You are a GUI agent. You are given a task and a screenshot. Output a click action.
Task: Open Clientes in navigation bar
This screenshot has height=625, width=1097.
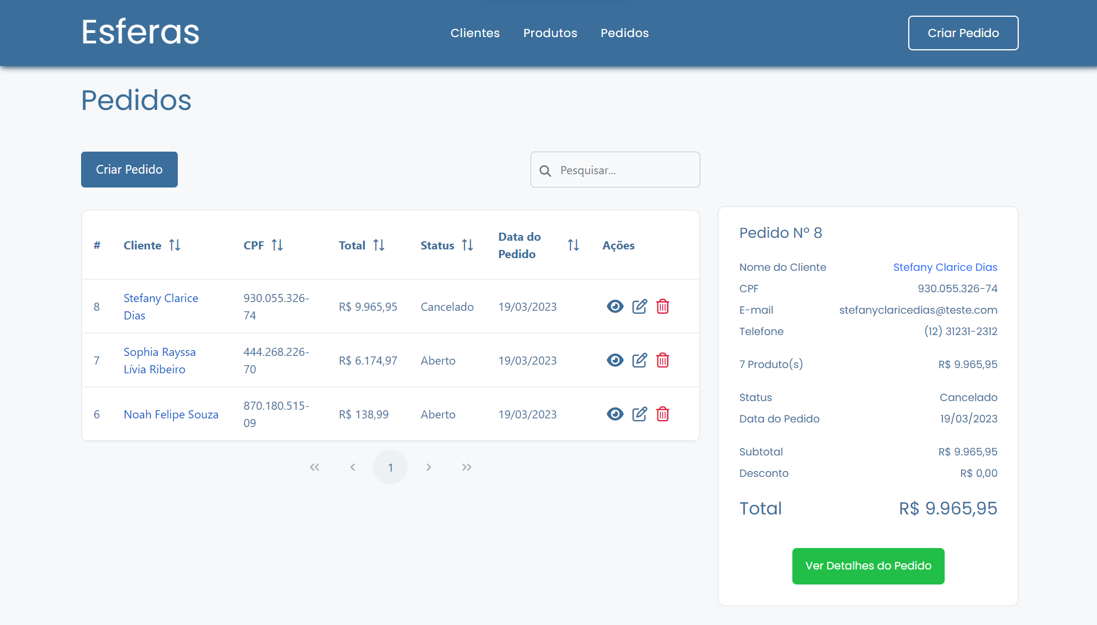pos(475,33)
